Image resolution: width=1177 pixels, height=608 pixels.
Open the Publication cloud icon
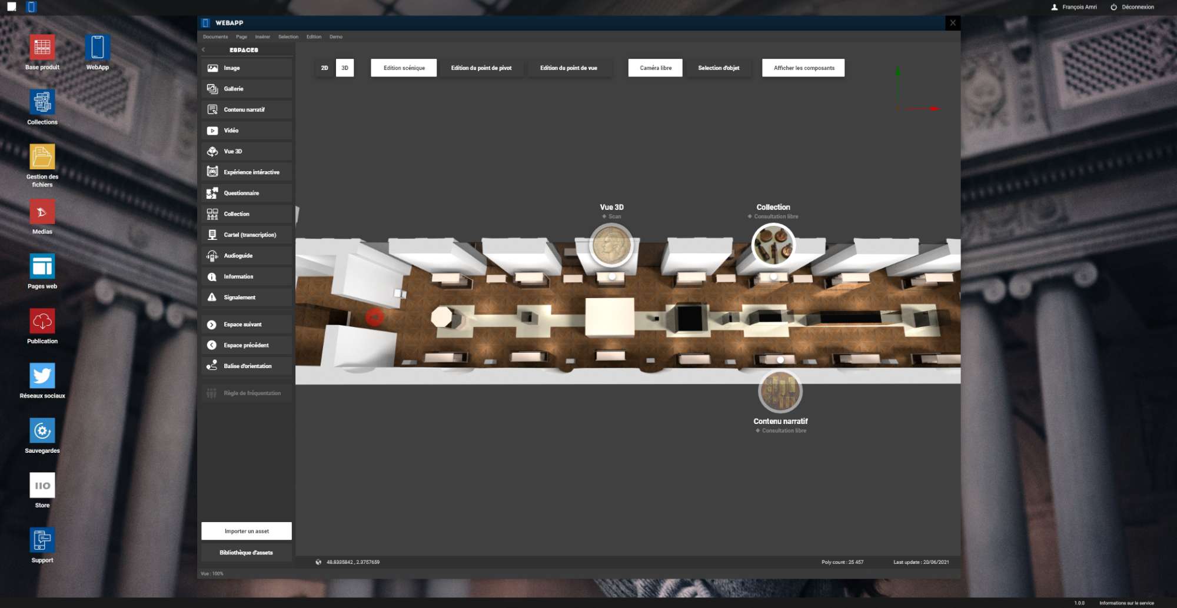coord(42,321)
